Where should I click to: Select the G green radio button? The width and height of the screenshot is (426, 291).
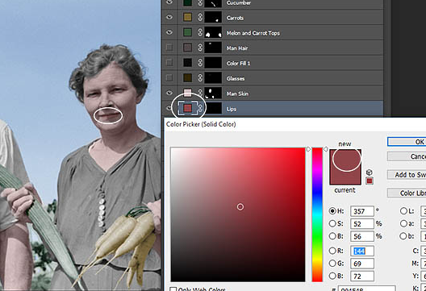click(x=332, y=264)
